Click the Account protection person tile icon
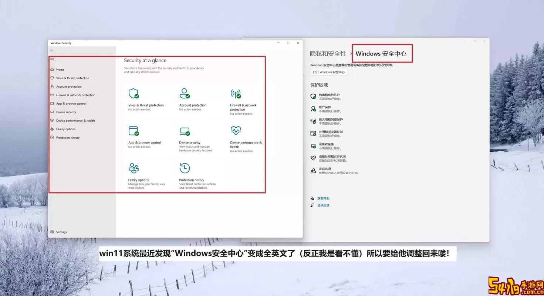This screenshot has height=296, width=544. pos(185,93)
